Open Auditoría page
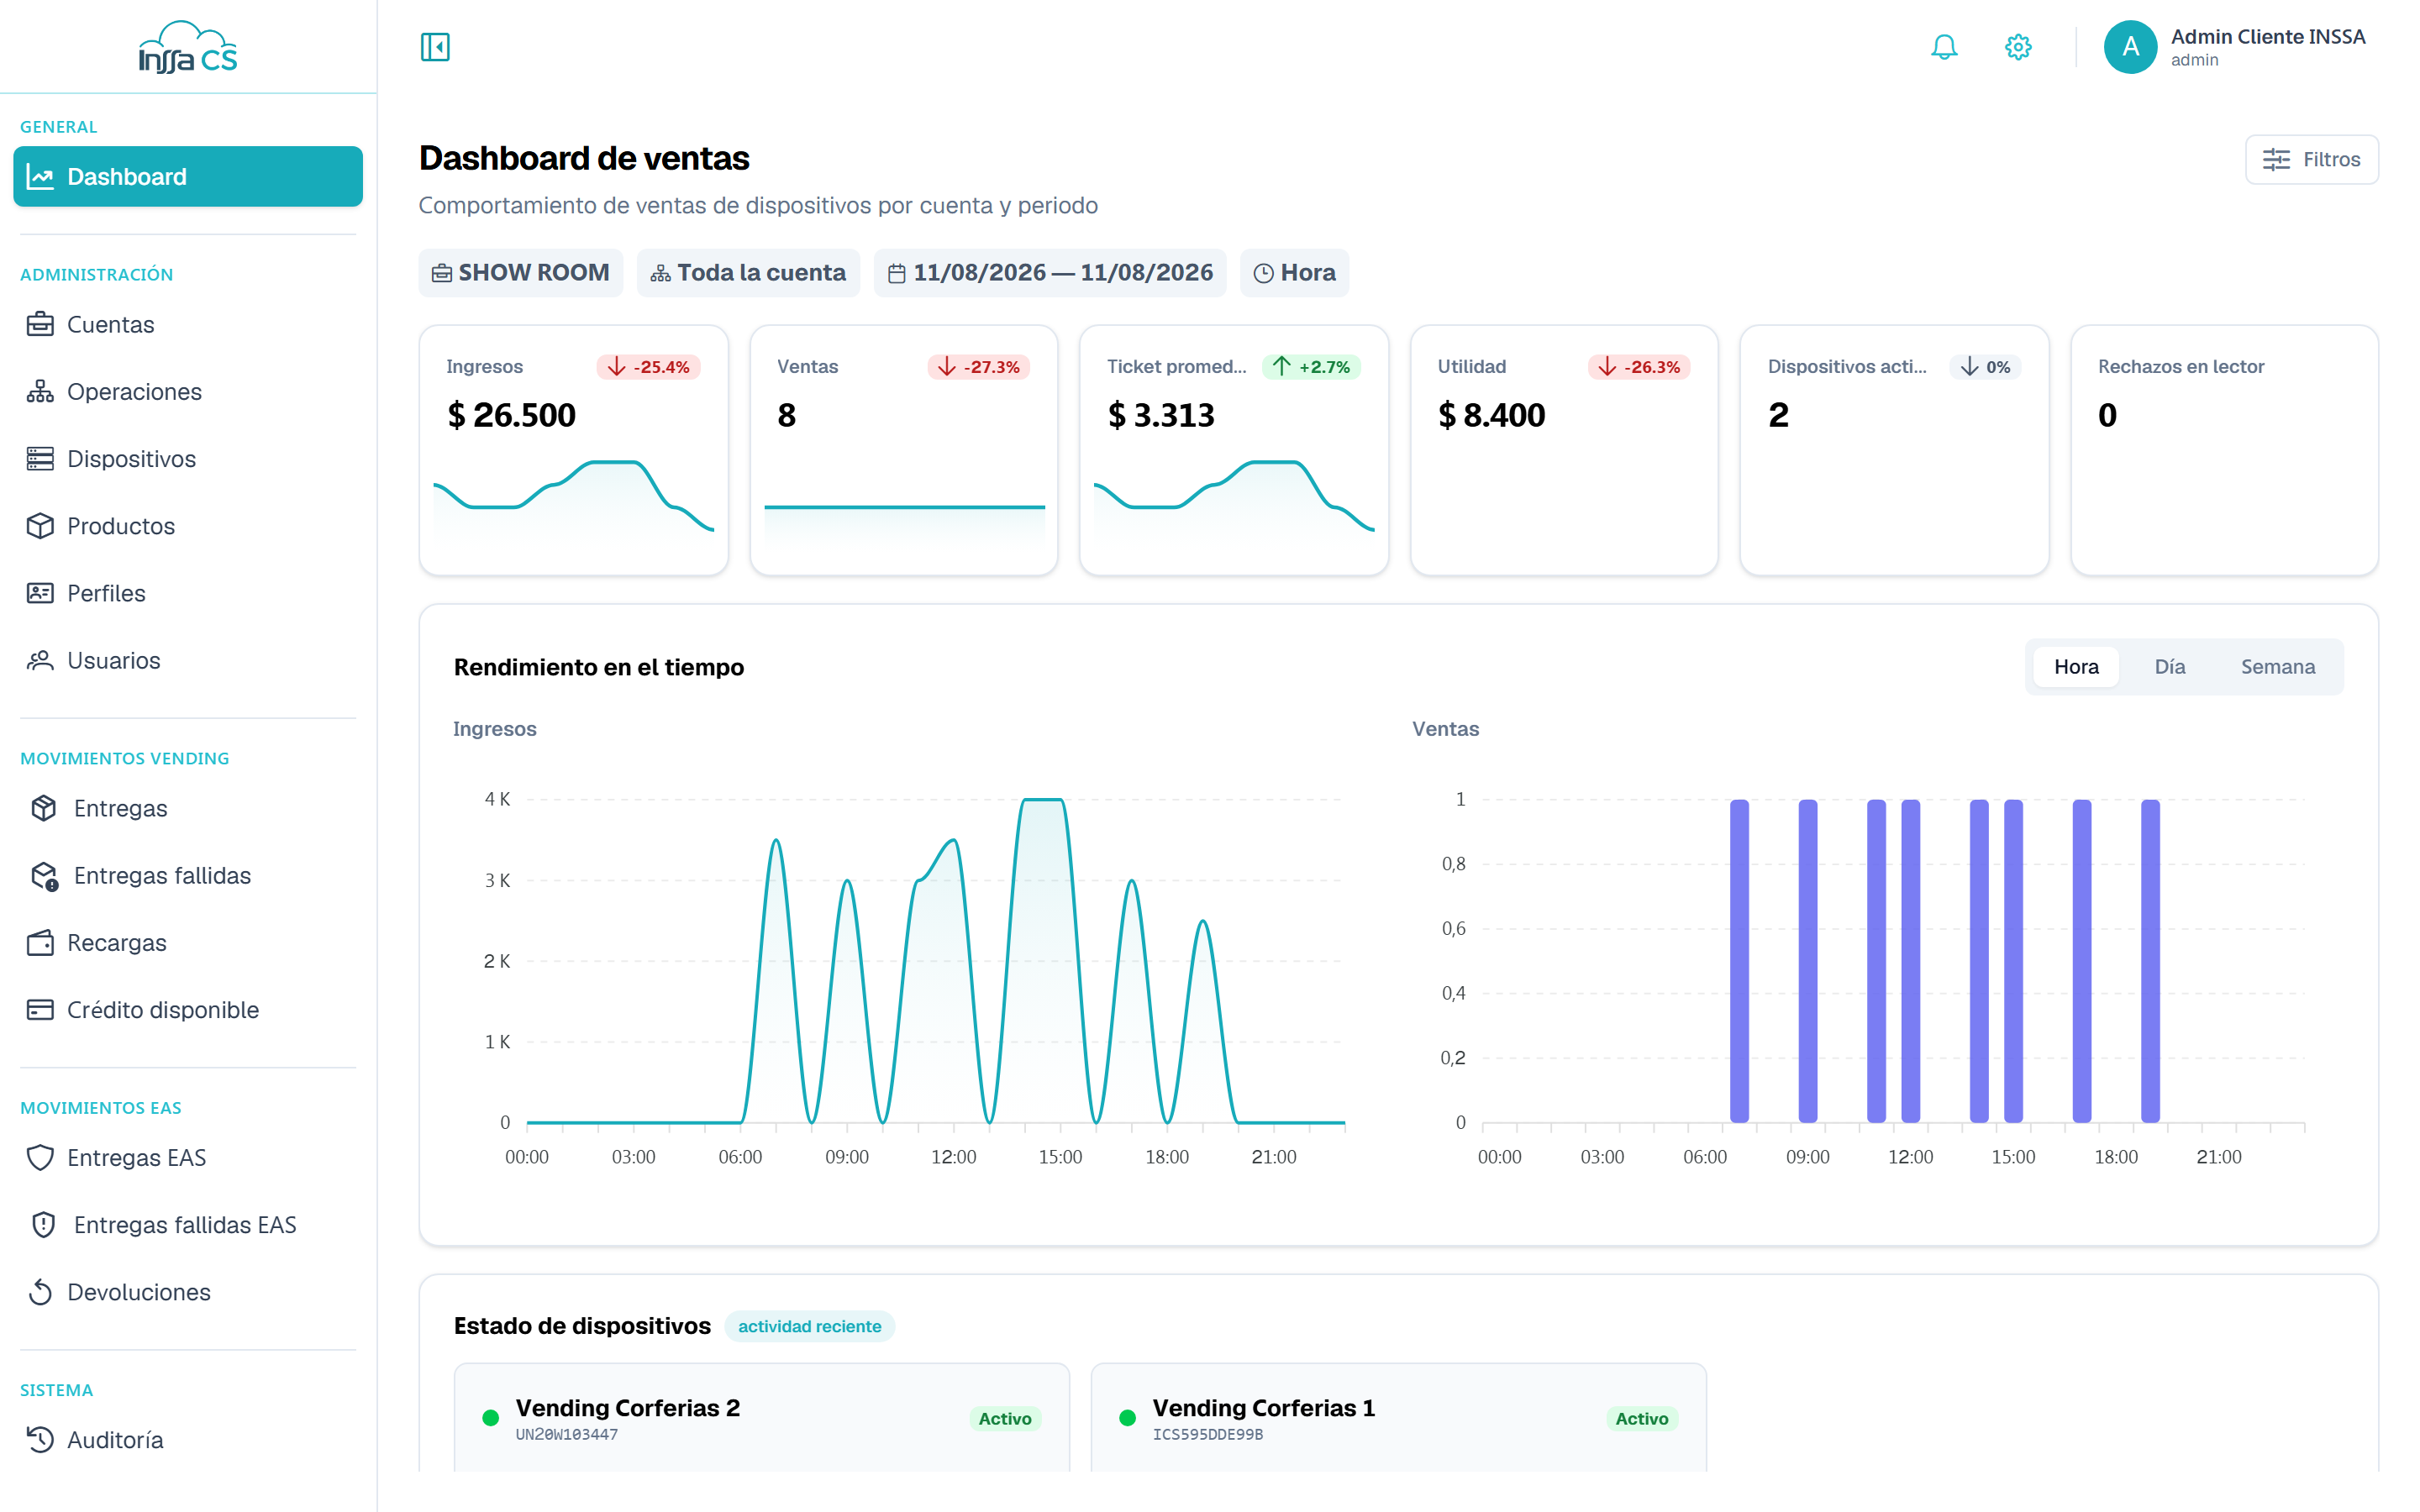Viewport: 2420px width, 1512px height. 188,1440
